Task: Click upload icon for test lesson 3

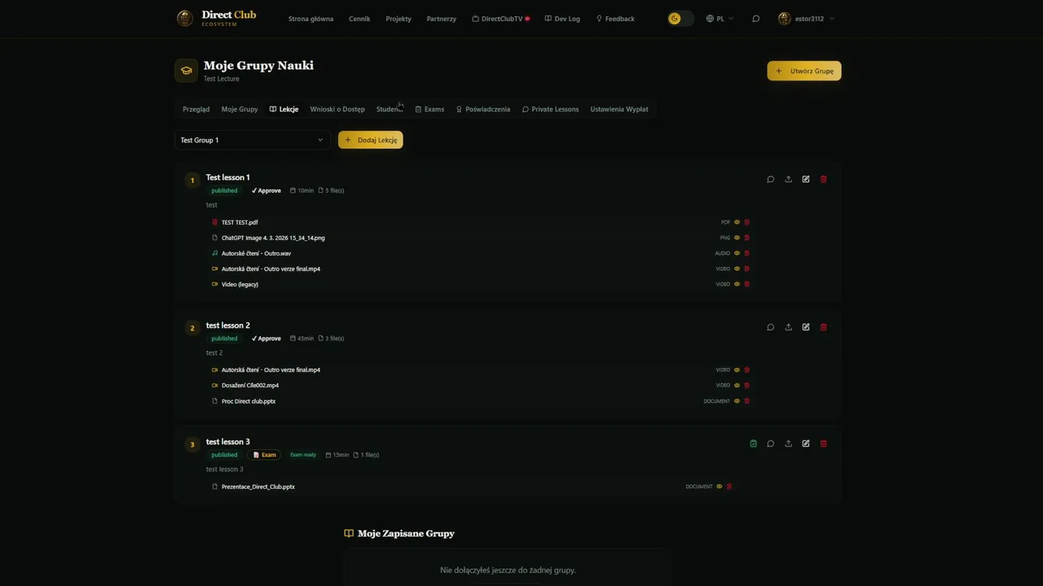Action: tap(788, 444)
